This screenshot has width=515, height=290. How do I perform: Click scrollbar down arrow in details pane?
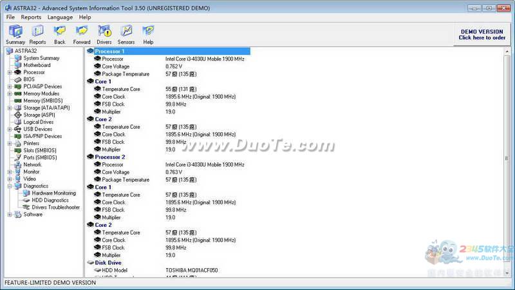(x=507, y=273)
